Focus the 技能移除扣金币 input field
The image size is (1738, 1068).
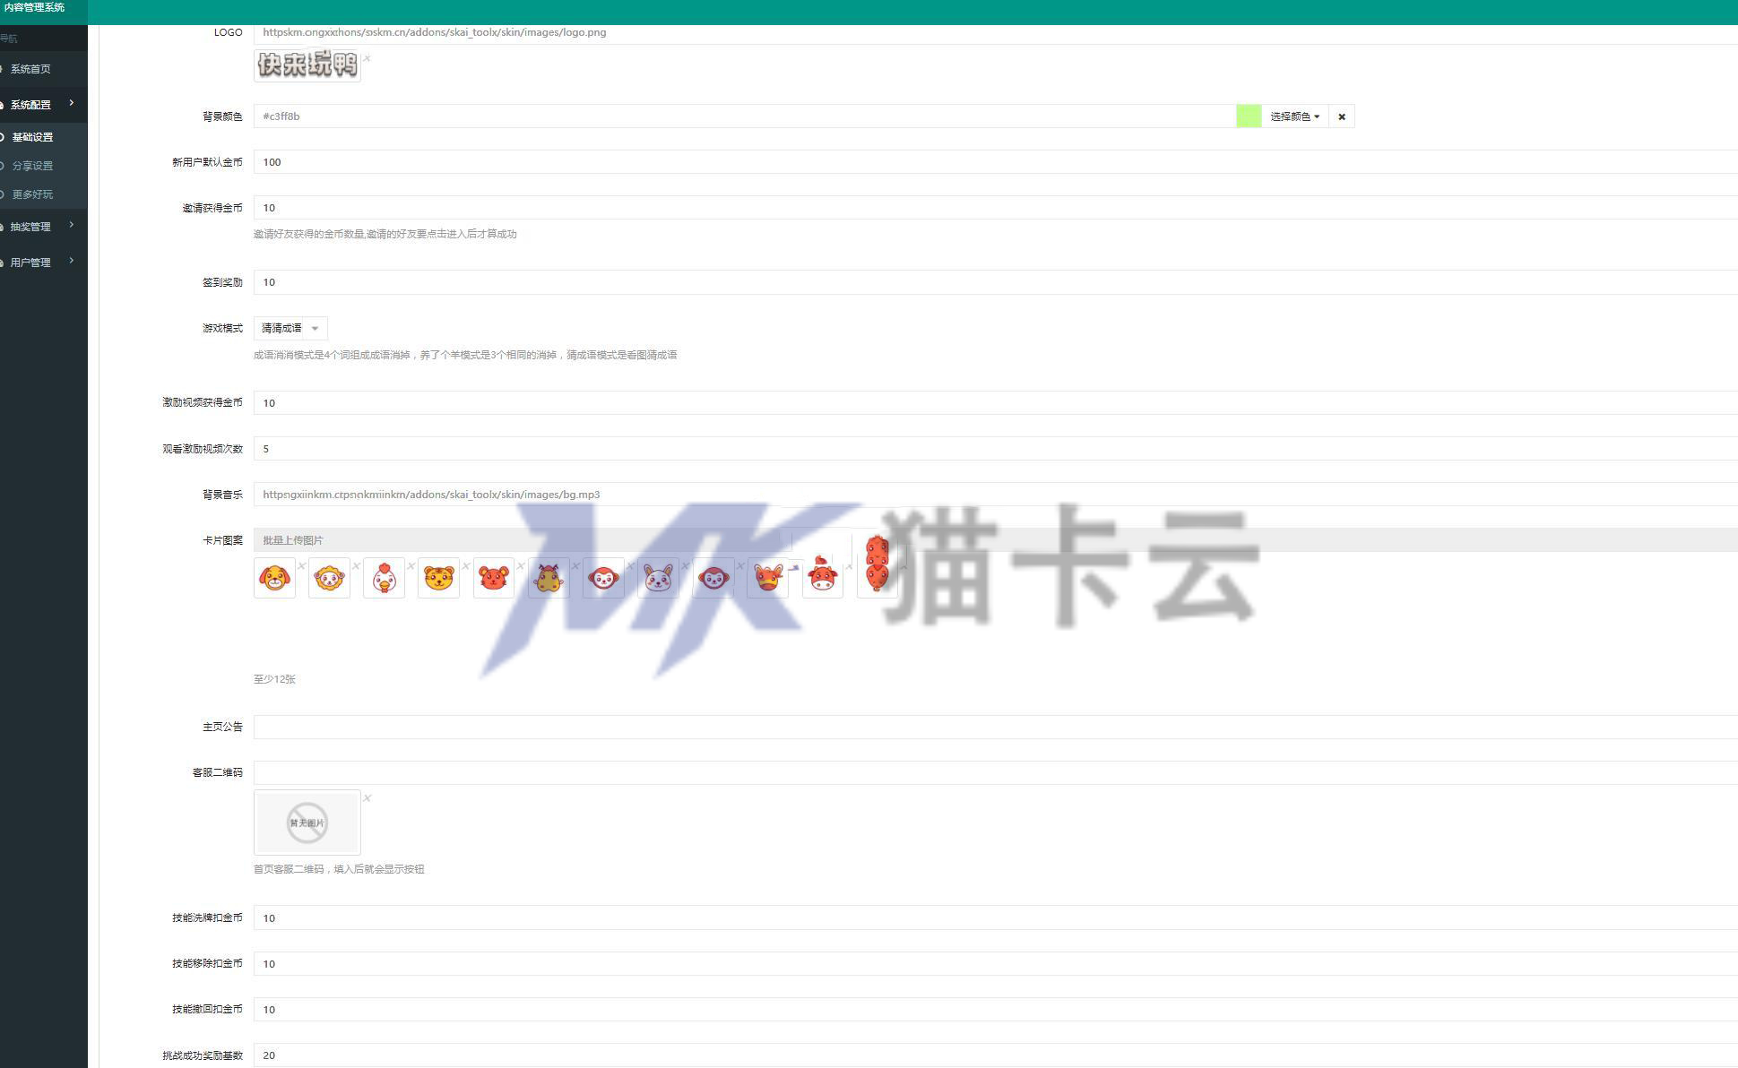click(x=995, y=964)
